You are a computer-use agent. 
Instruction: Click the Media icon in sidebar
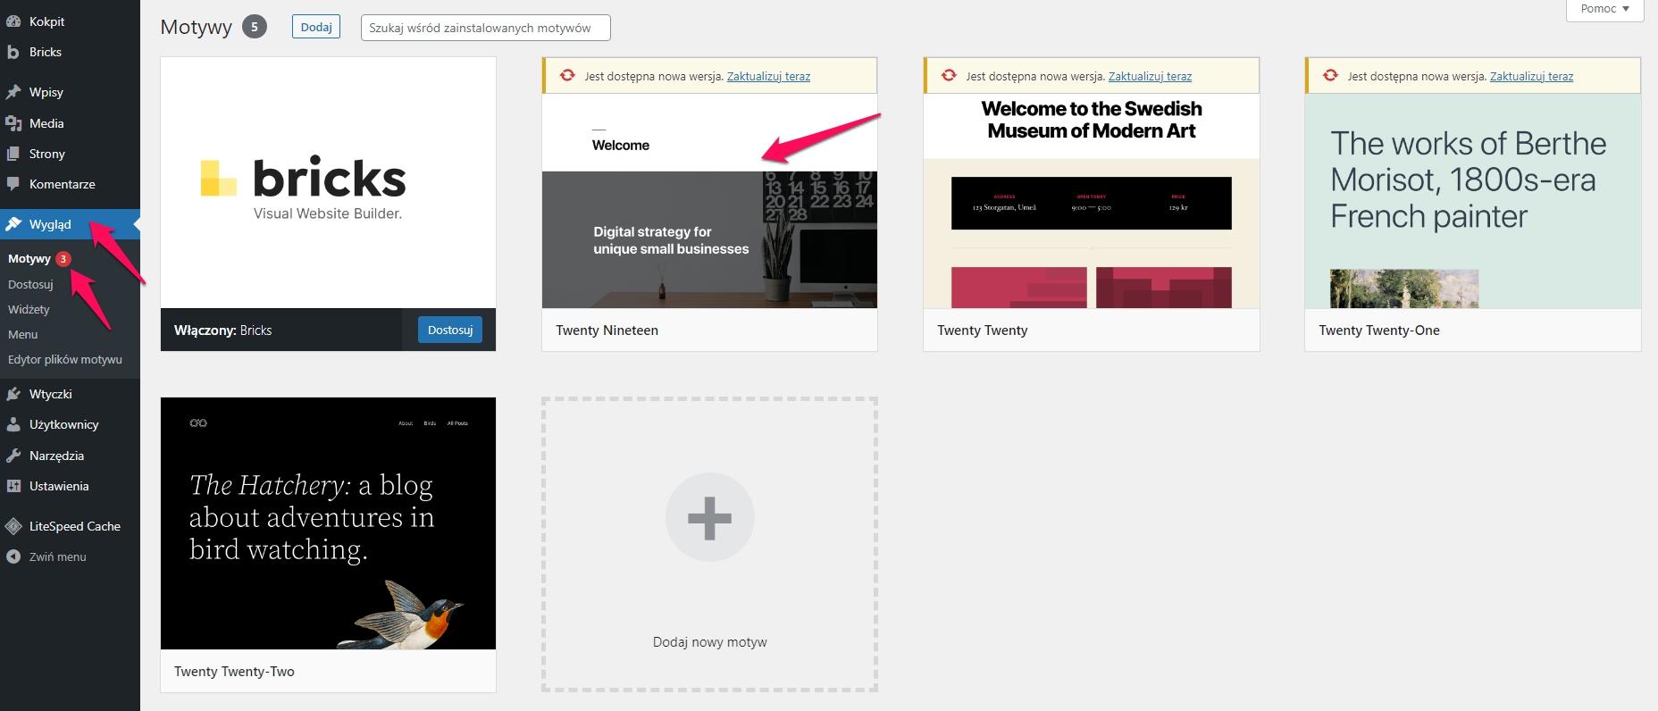(x=13, y=123)
